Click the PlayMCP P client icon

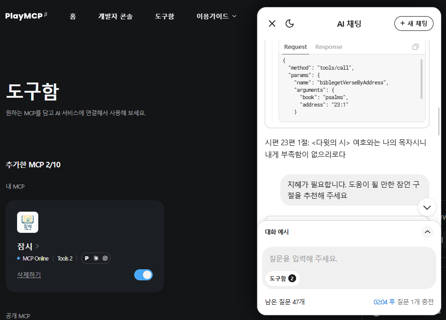[87, 258]
